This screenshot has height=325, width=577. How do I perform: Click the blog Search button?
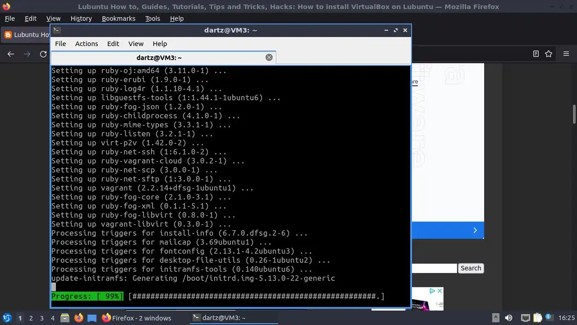tap(471, 268)
